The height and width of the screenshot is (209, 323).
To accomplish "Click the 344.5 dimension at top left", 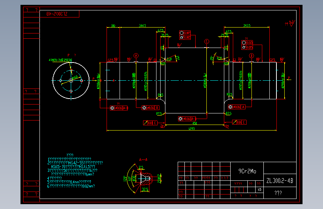I will (x=142, y=26).
